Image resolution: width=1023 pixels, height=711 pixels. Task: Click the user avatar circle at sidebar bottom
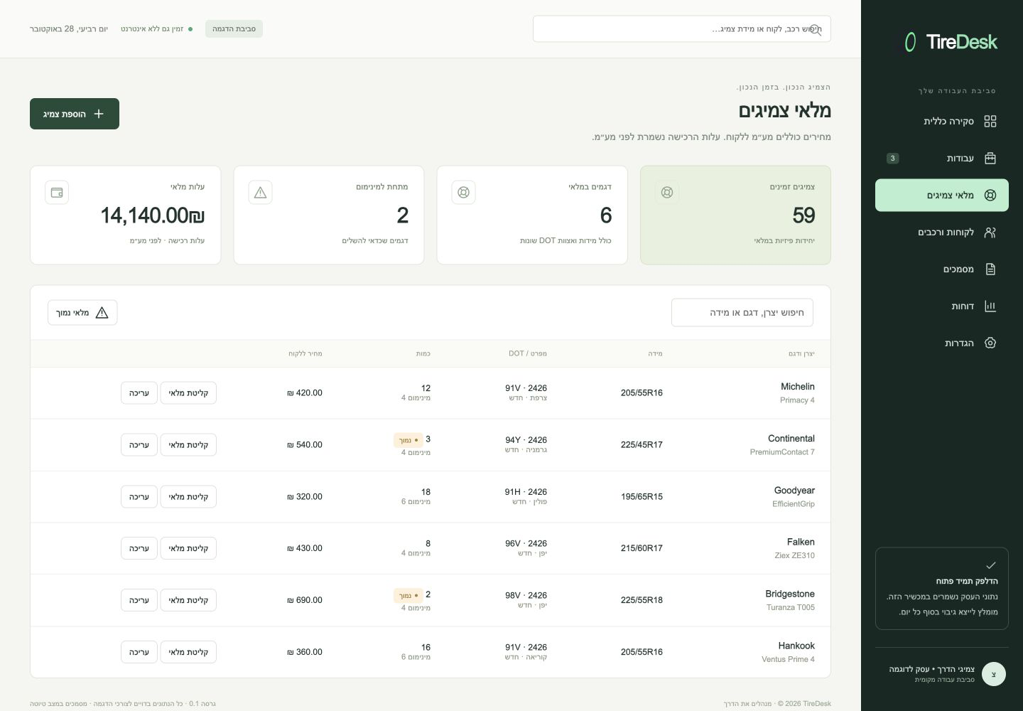click(994, 674)
